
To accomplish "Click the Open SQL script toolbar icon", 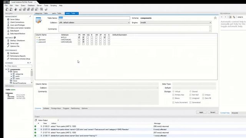I will tap(11, 9).
